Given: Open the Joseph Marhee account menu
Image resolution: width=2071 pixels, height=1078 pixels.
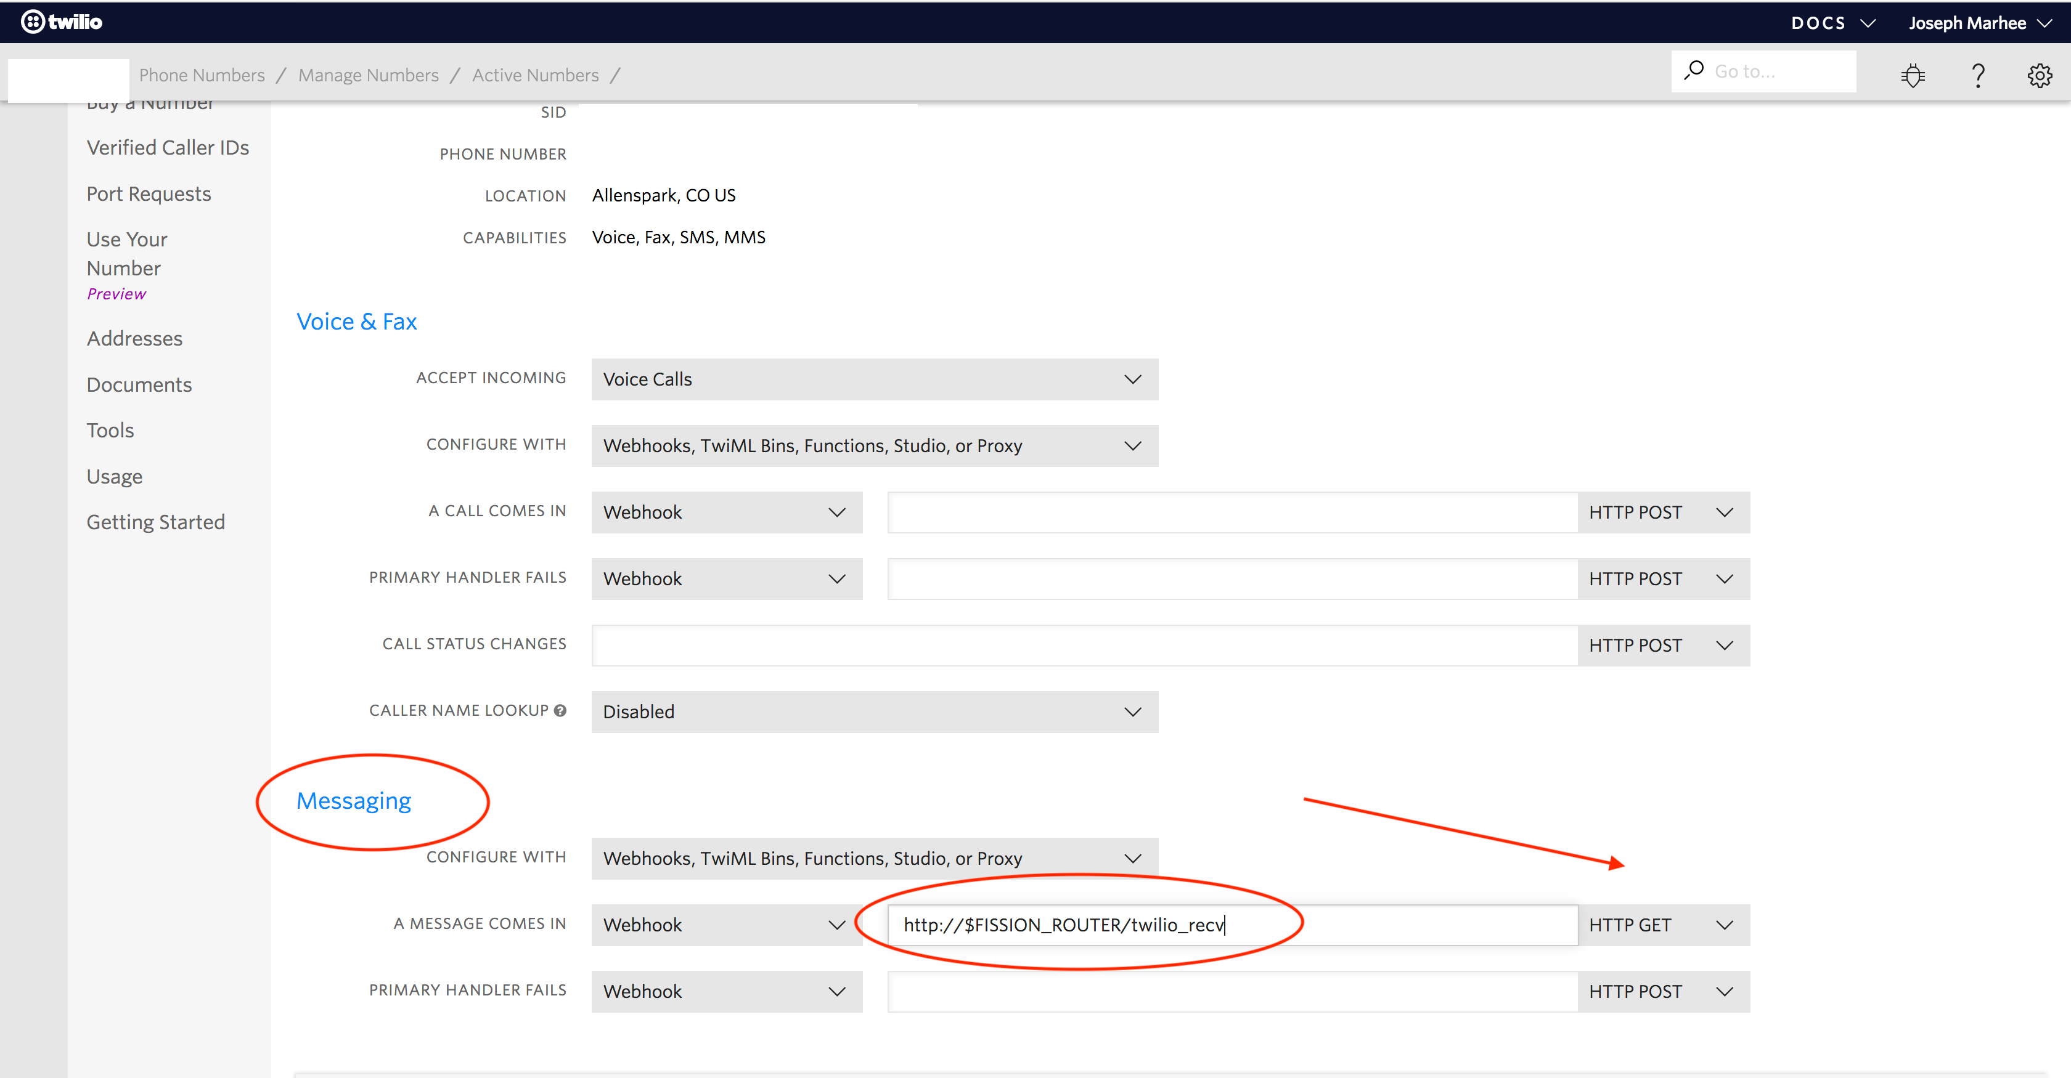Looking at the screenshot, I should (1981, 23).
